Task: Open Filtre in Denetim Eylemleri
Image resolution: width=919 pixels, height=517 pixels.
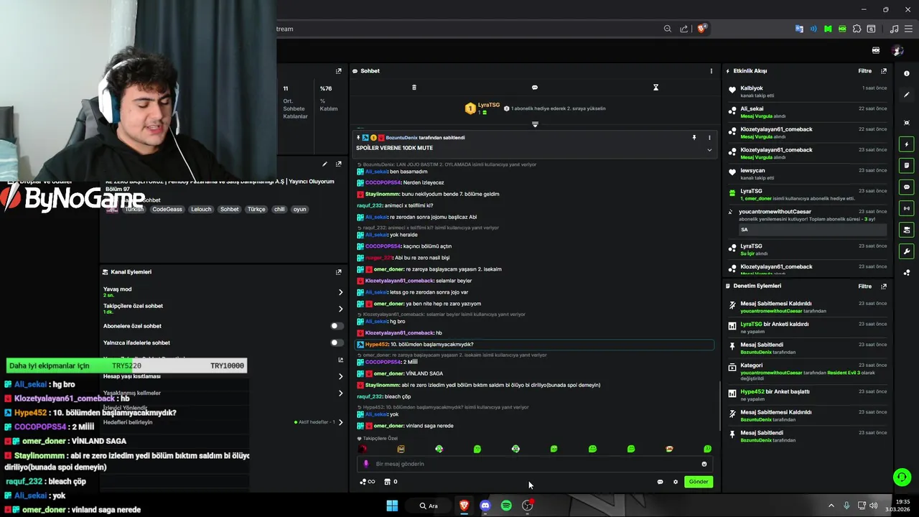Action: [x=864, y=286]
